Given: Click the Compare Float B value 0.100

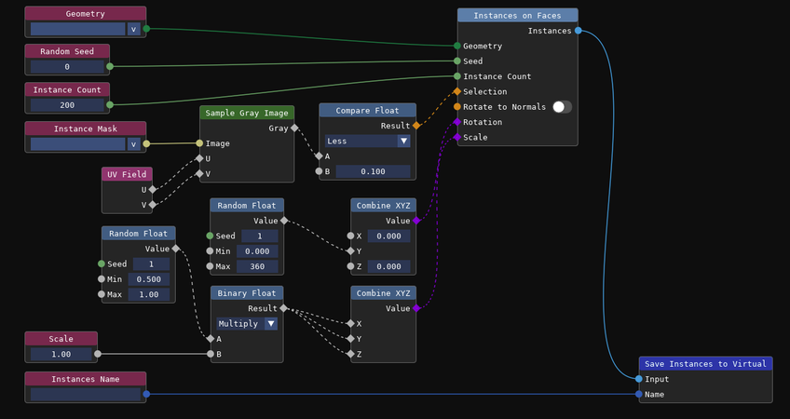Looking at the screenshot, I should [373, 171].
